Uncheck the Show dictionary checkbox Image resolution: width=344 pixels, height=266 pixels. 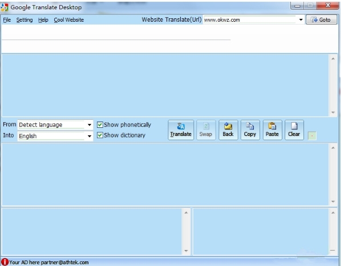pos(100,135)
